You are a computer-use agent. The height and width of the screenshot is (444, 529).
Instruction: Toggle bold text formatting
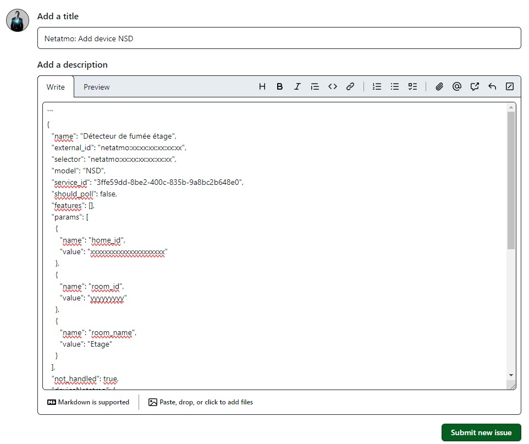pyautogui.click(x=280, y=86)
